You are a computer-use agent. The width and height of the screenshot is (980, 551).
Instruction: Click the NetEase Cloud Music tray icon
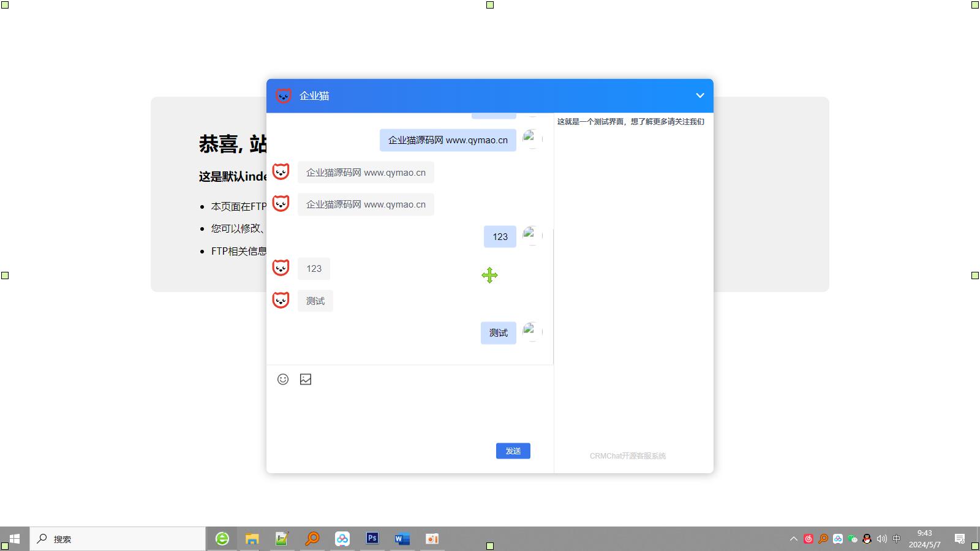coord(809,539)
